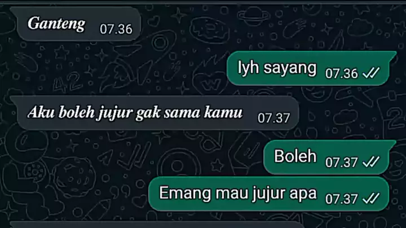The width and height of the screenshot is (406, 228).
Task: Tap the "Aku boleh jujur gak sama kamu" message
Action: point(155,113)
